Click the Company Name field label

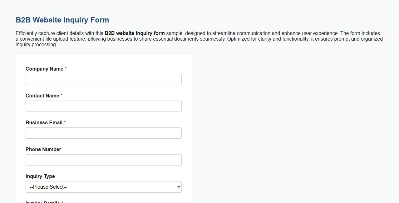tap(44, 69)
